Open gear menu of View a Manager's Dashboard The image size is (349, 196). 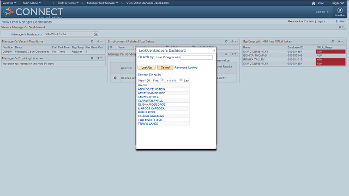[341, 27]
